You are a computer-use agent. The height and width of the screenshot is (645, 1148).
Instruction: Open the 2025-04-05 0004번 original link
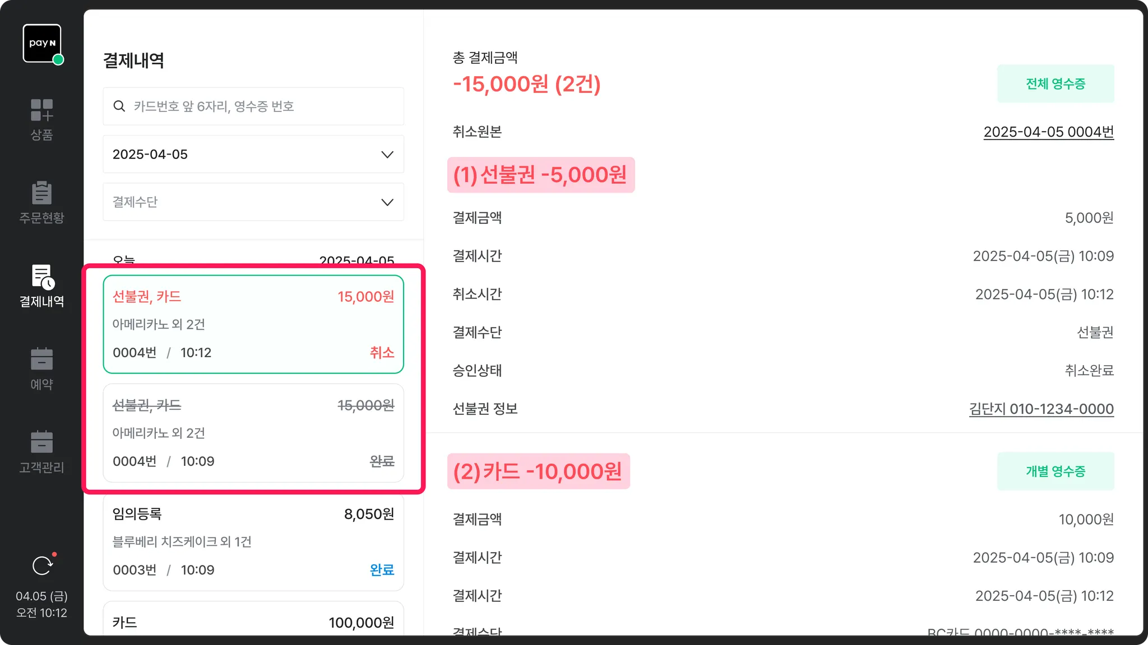pos(1048,132)
